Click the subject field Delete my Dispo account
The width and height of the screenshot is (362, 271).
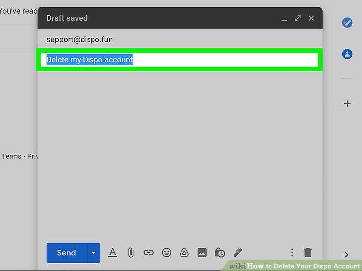click(x=180, y=60)
